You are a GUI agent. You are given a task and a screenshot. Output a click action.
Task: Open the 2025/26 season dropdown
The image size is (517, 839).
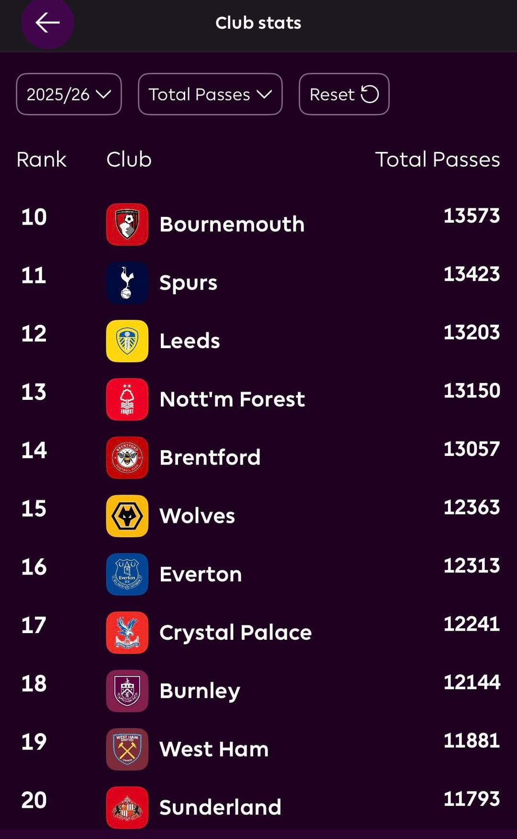coord(69,94)
